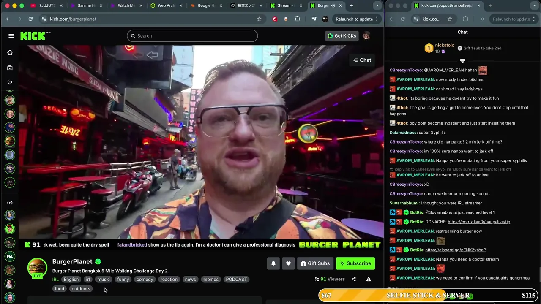The height and width of the screenshot is (304, 541).
Task: Click the 91 Viewers count
Action: tap(330, 279)
